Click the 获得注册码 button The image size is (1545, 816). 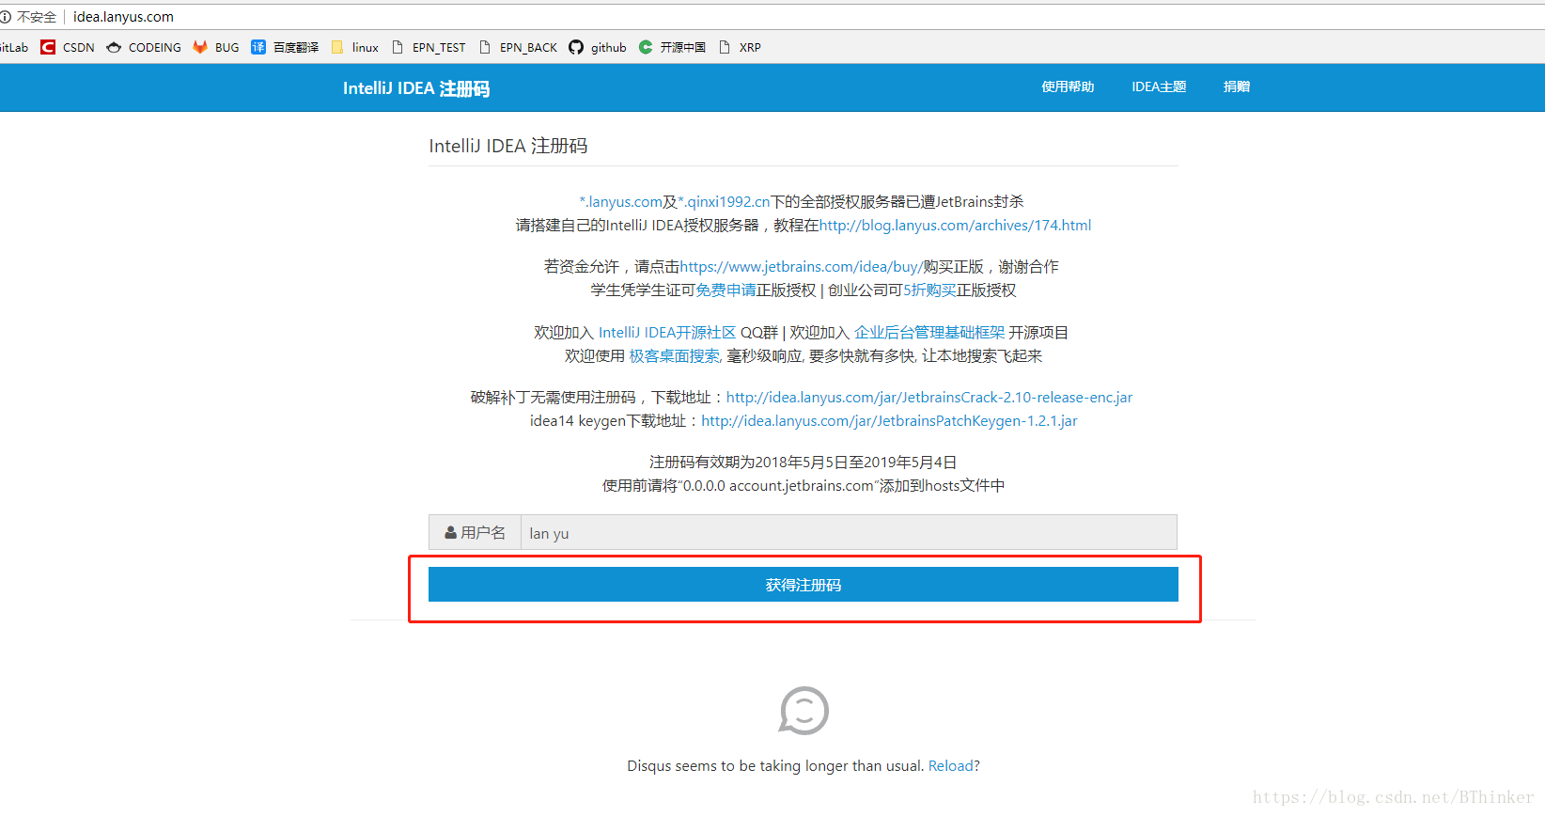(804, 585)
